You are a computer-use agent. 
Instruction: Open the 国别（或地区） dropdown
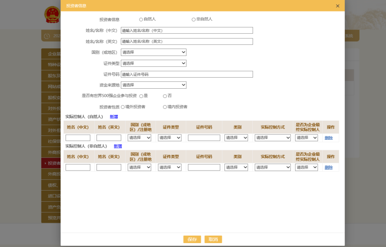click(153, 52)
